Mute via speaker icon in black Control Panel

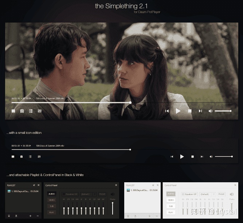point(113,194)
